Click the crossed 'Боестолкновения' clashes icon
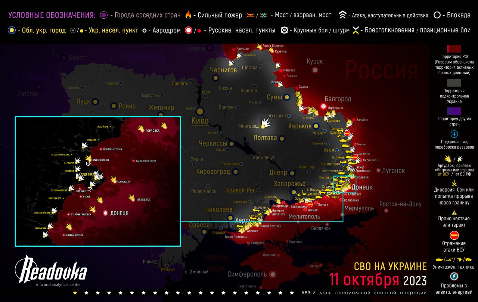 [x=356, y=31]
